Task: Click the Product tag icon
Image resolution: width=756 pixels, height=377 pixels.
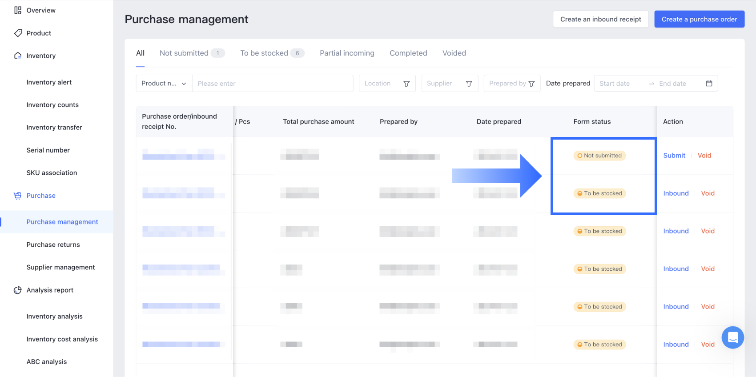Action: pos(18,33)
